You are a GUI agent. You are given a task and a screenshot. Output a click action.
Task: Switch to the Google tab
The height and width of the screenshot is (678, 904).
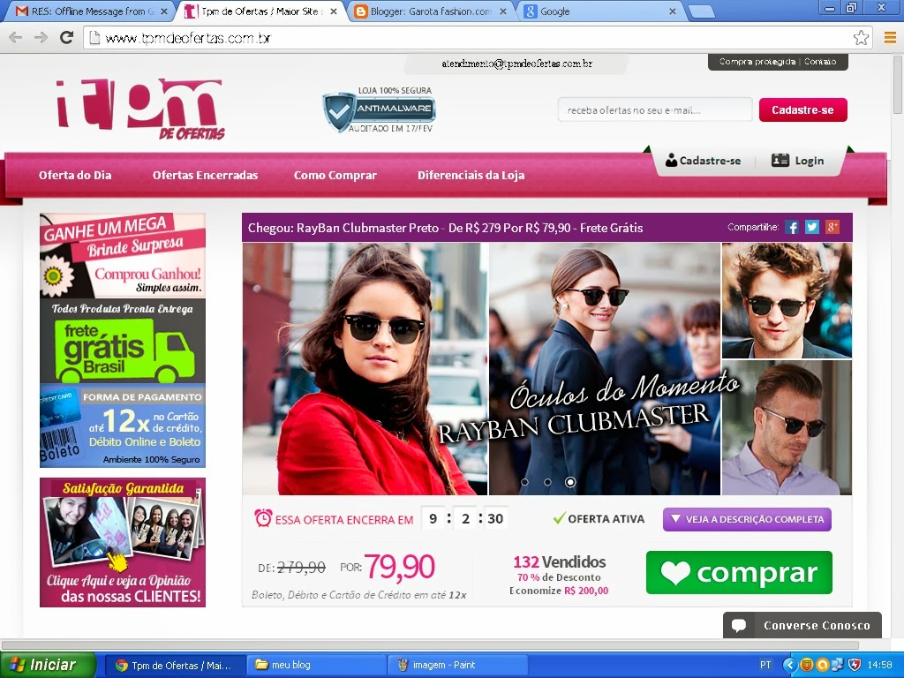coord(599,11)
